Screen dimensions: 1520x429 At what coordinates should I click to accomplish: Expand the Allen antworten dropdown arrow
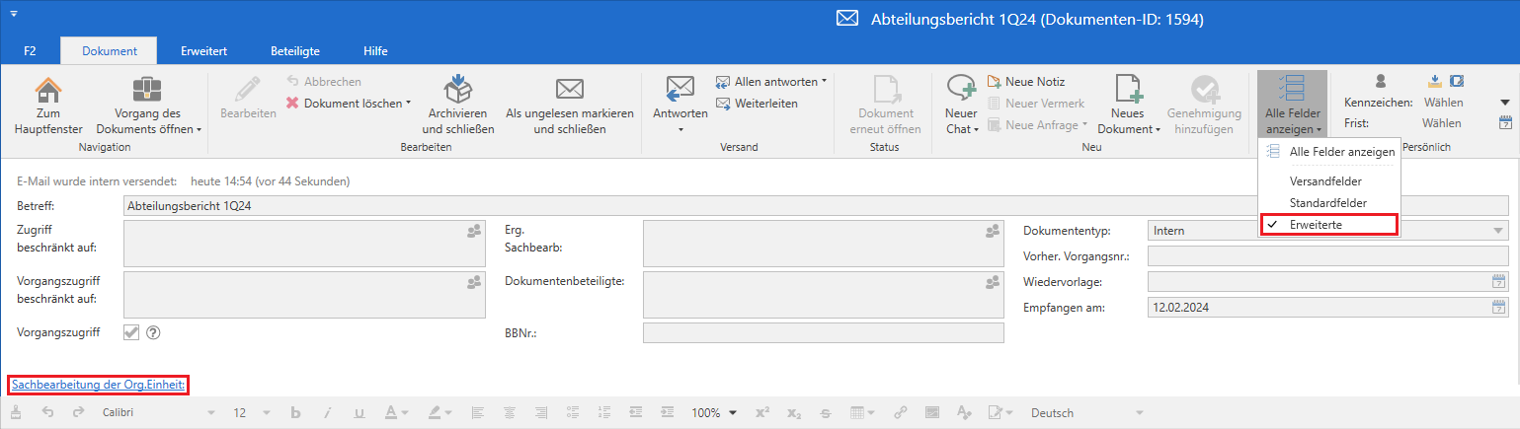click(824, 82)
